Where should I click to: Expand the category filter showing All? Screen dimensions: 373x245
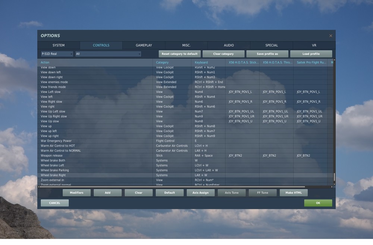pyautogui.click(x=108, y=53)
